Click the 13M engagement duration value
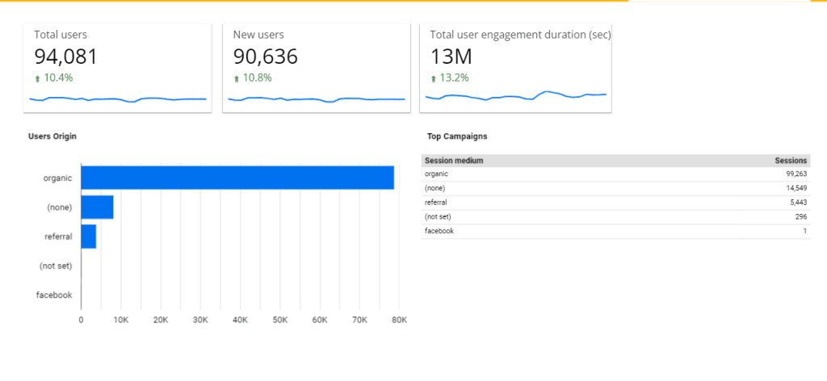The width and height of the screenshot is (827, 381). [x=451, y=57]
